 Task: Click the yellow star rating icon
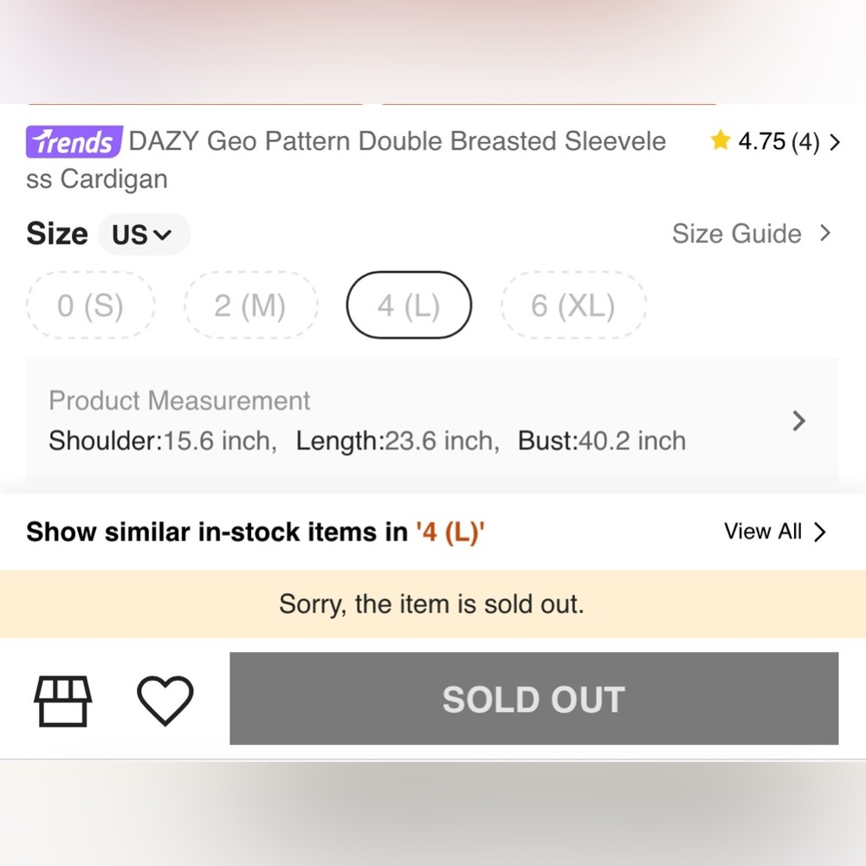point(720,140)
